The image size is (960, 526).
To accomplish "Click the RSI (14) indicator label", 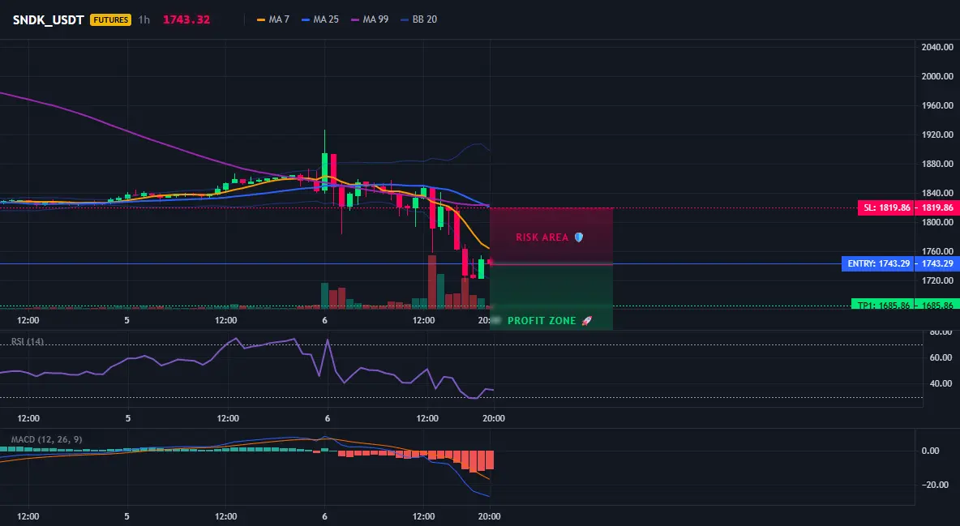I will (x=28, y=342).
